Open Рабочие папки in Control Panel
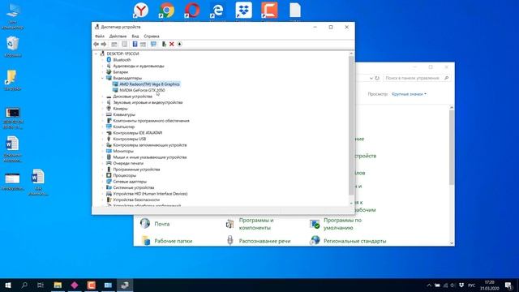 tap(173, 241)
